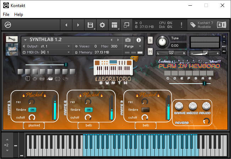Toggle Mute M button
Screen dimensions: 231x159
(150, 51)
